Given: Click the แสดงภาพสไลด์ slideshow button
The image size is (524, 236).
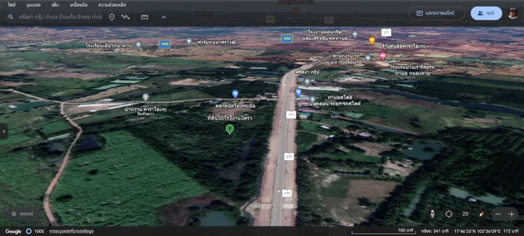Looking at the screenshot, I should coord(436,13).
